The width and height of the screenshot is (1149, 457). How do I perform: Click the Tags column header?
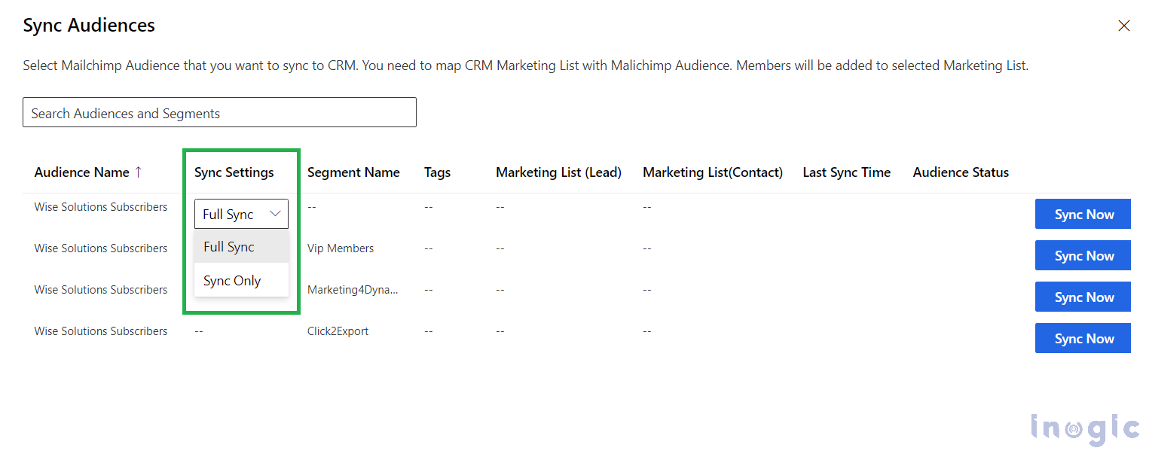click(x=437, y=172)
